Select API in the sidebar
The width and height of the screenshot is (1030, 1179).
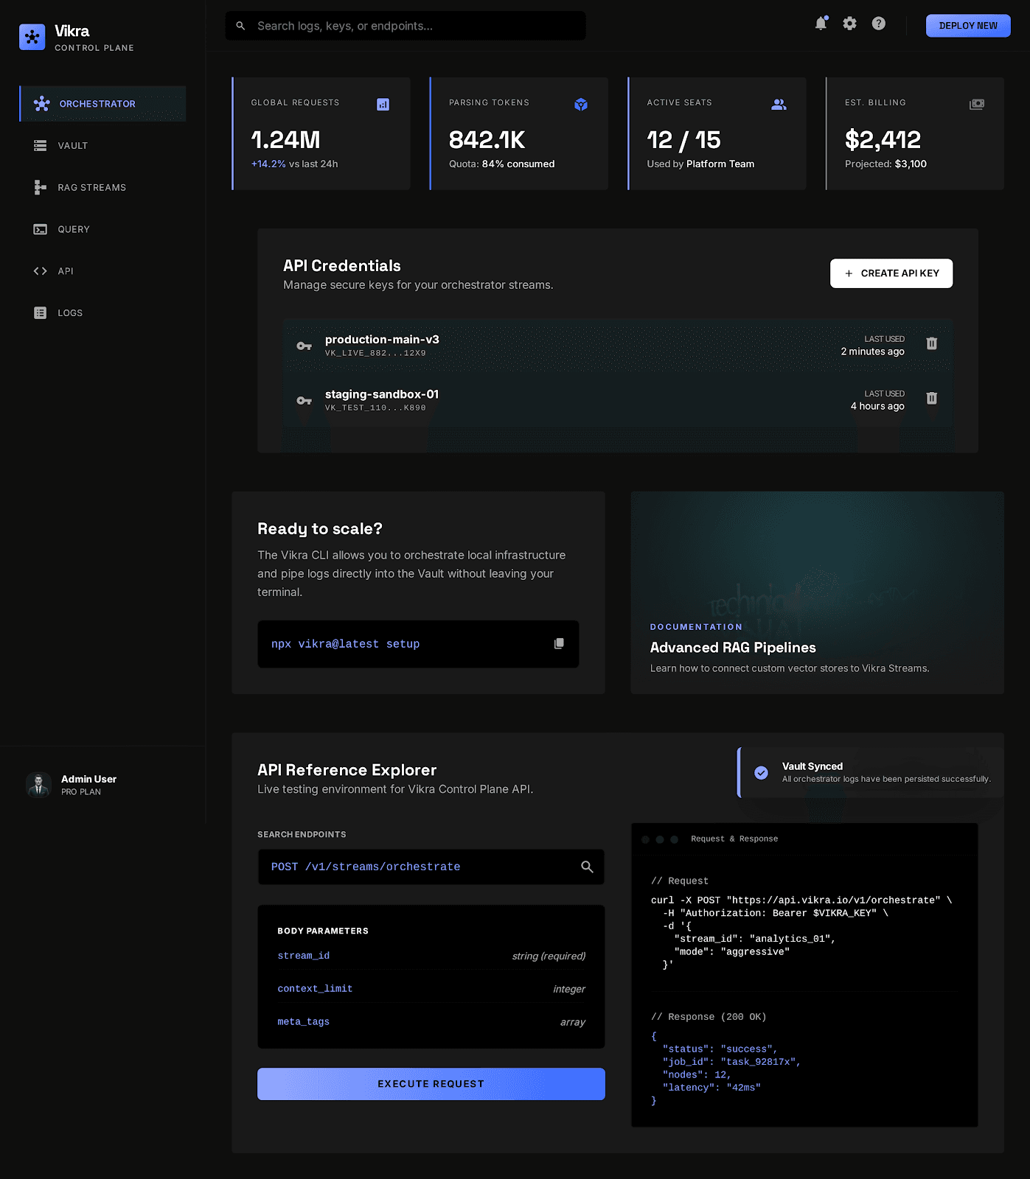click(102, 271)
